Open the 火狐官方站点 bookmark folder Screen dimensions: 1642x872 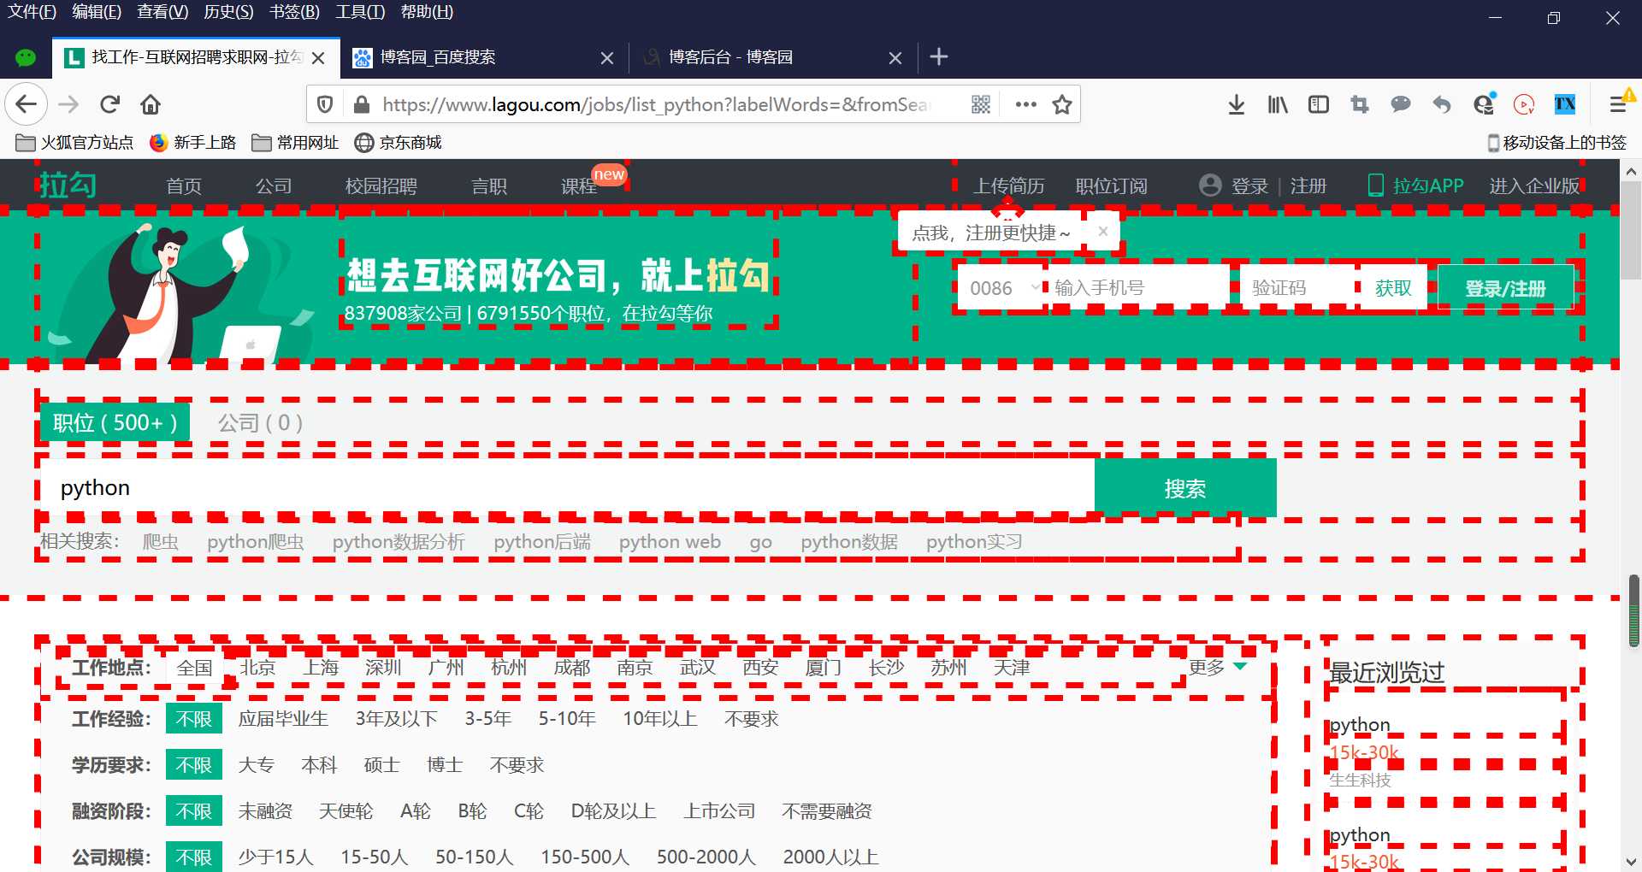pyautogui.click(x=74, y=142)
